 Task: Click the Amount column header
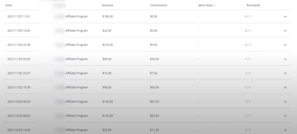click(x=107, y=5)
